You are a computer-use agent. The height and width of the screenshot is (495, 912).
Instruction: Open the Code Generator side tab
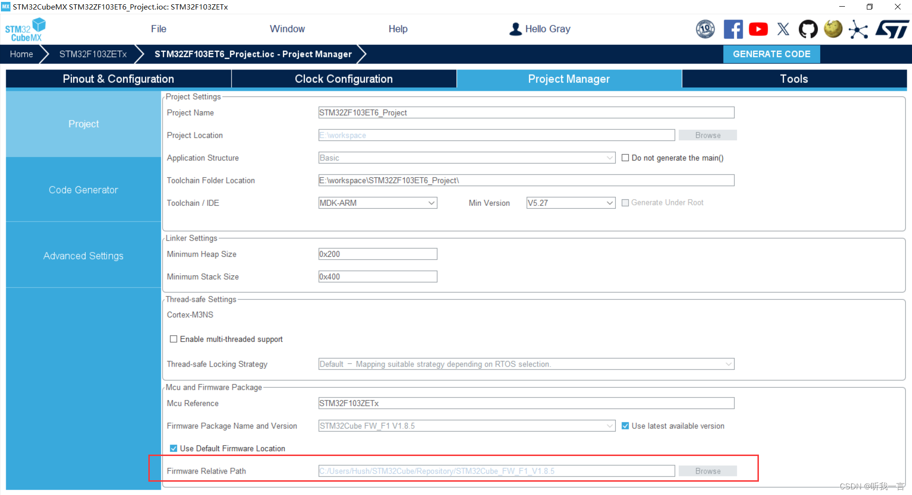point(84,190)
